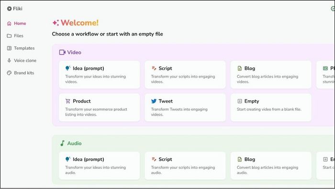Click the lightbulb icon in Video Idea card
This screenshot has width=335, height=189.
pyautogui.click(x=68, y=68)
